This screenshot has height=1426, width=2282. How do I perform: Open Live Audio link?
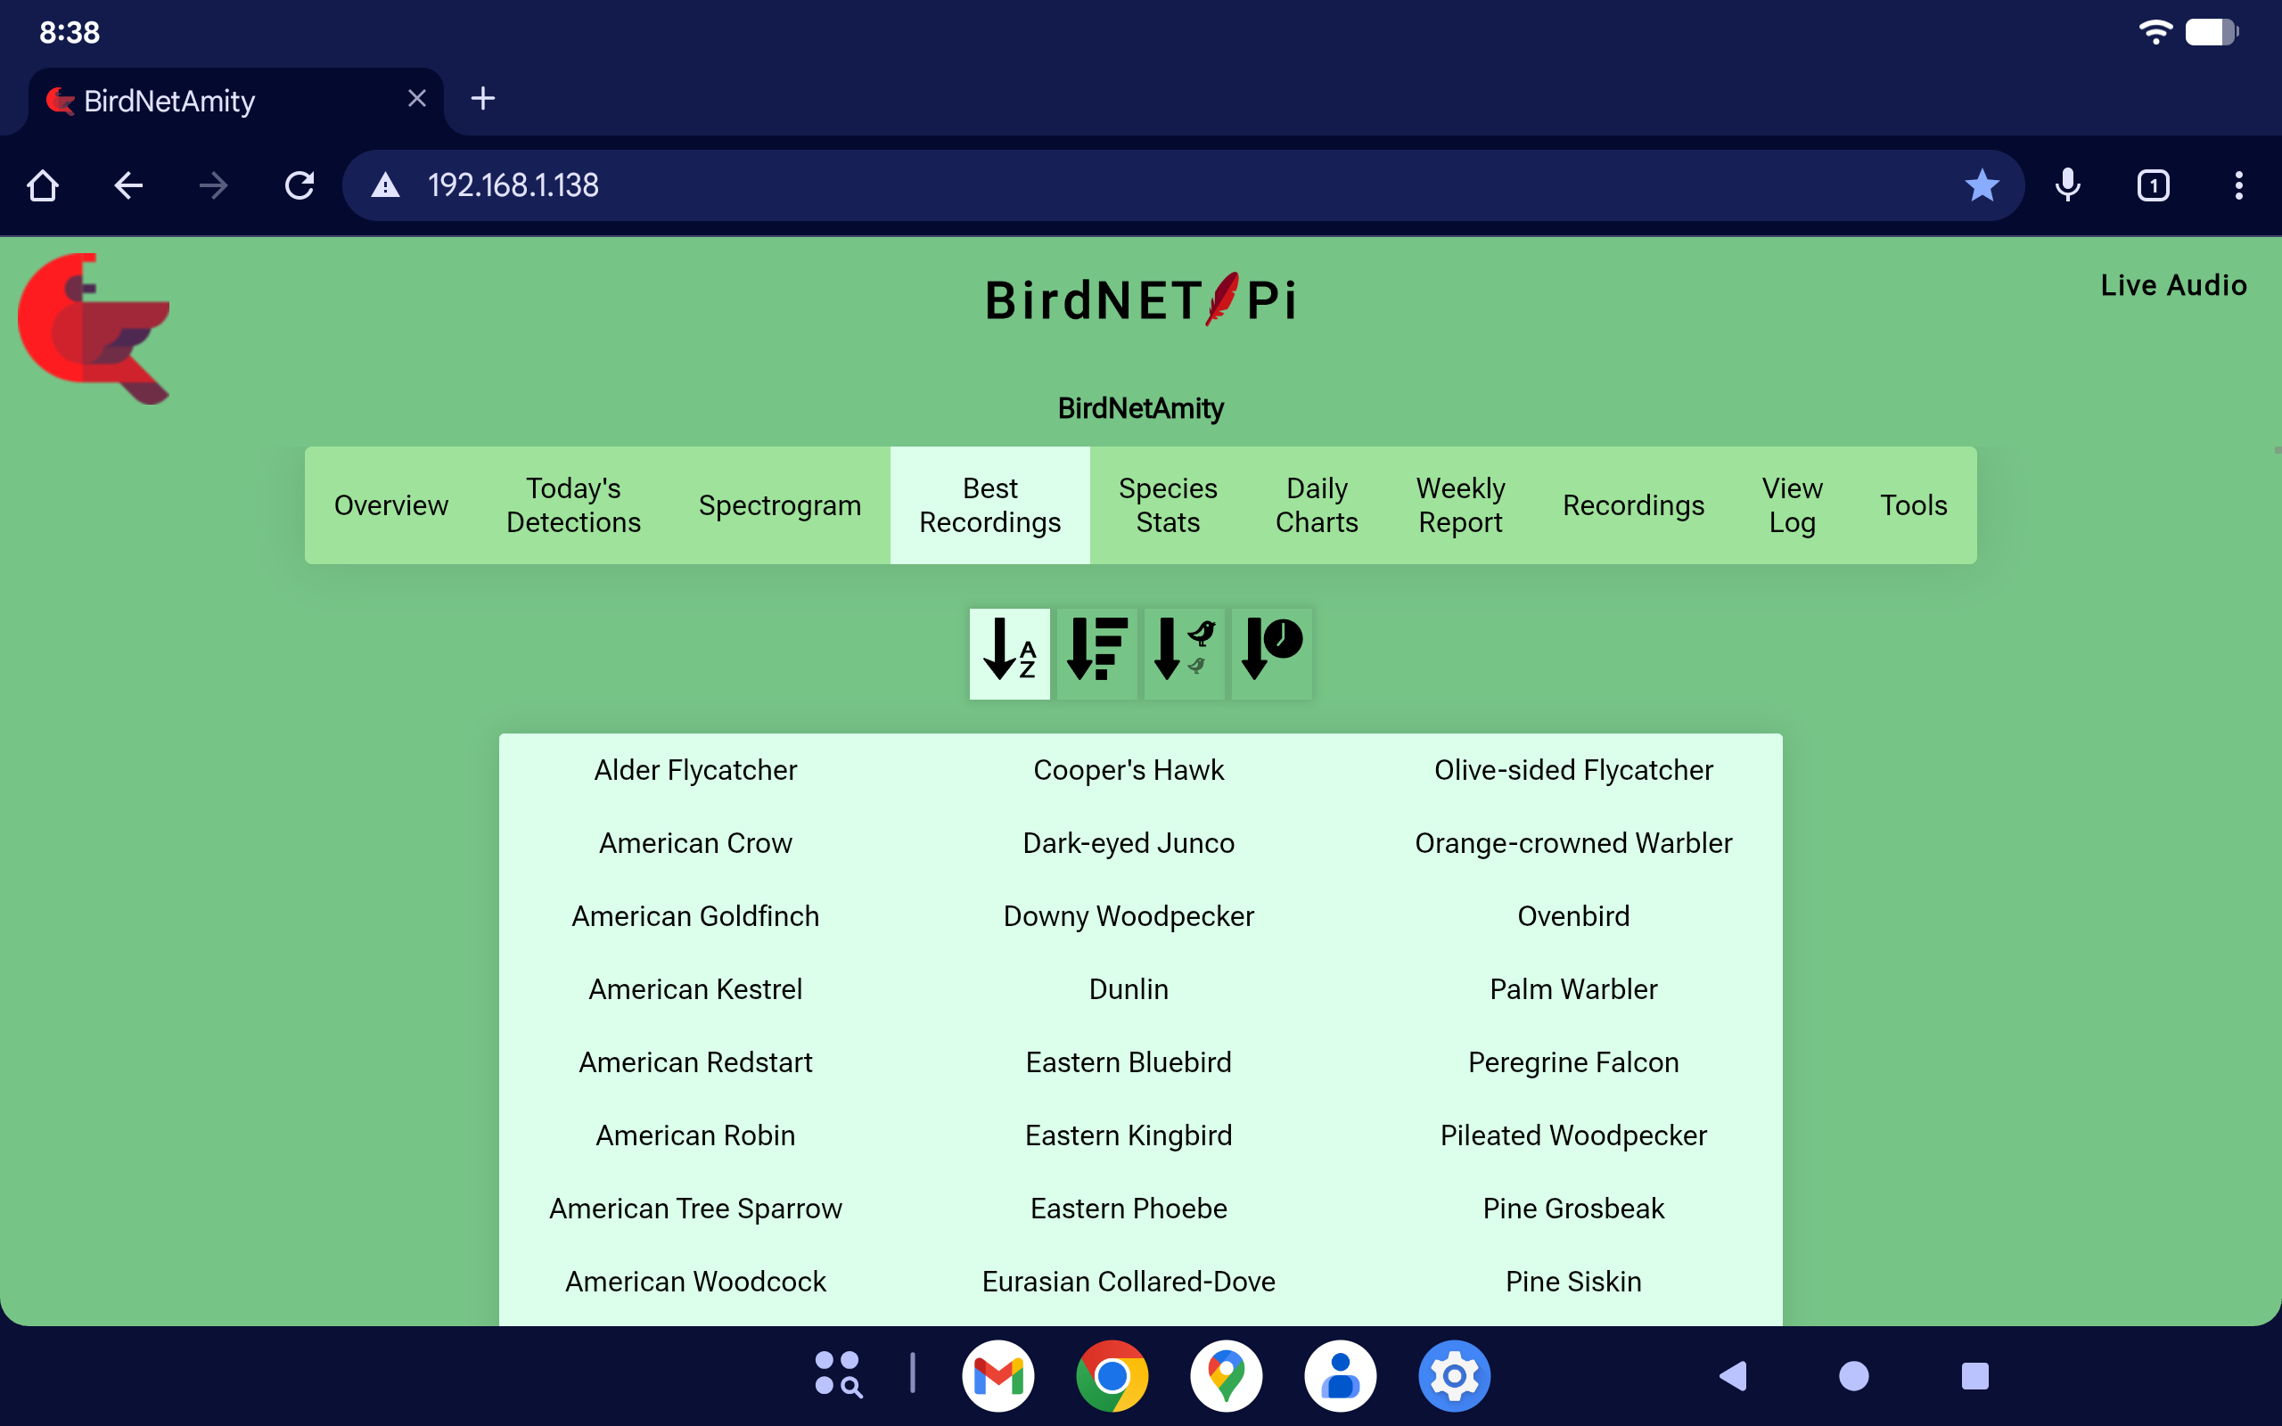(2172, 285)
